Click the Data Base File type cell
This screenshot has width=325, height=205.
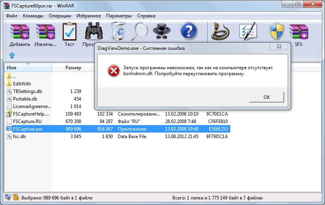(x=132, y=137)
